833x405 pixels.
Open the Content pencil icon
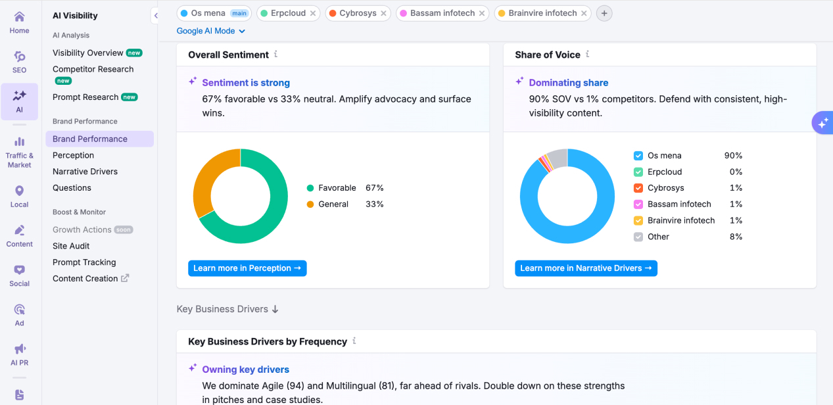[19, 231]
